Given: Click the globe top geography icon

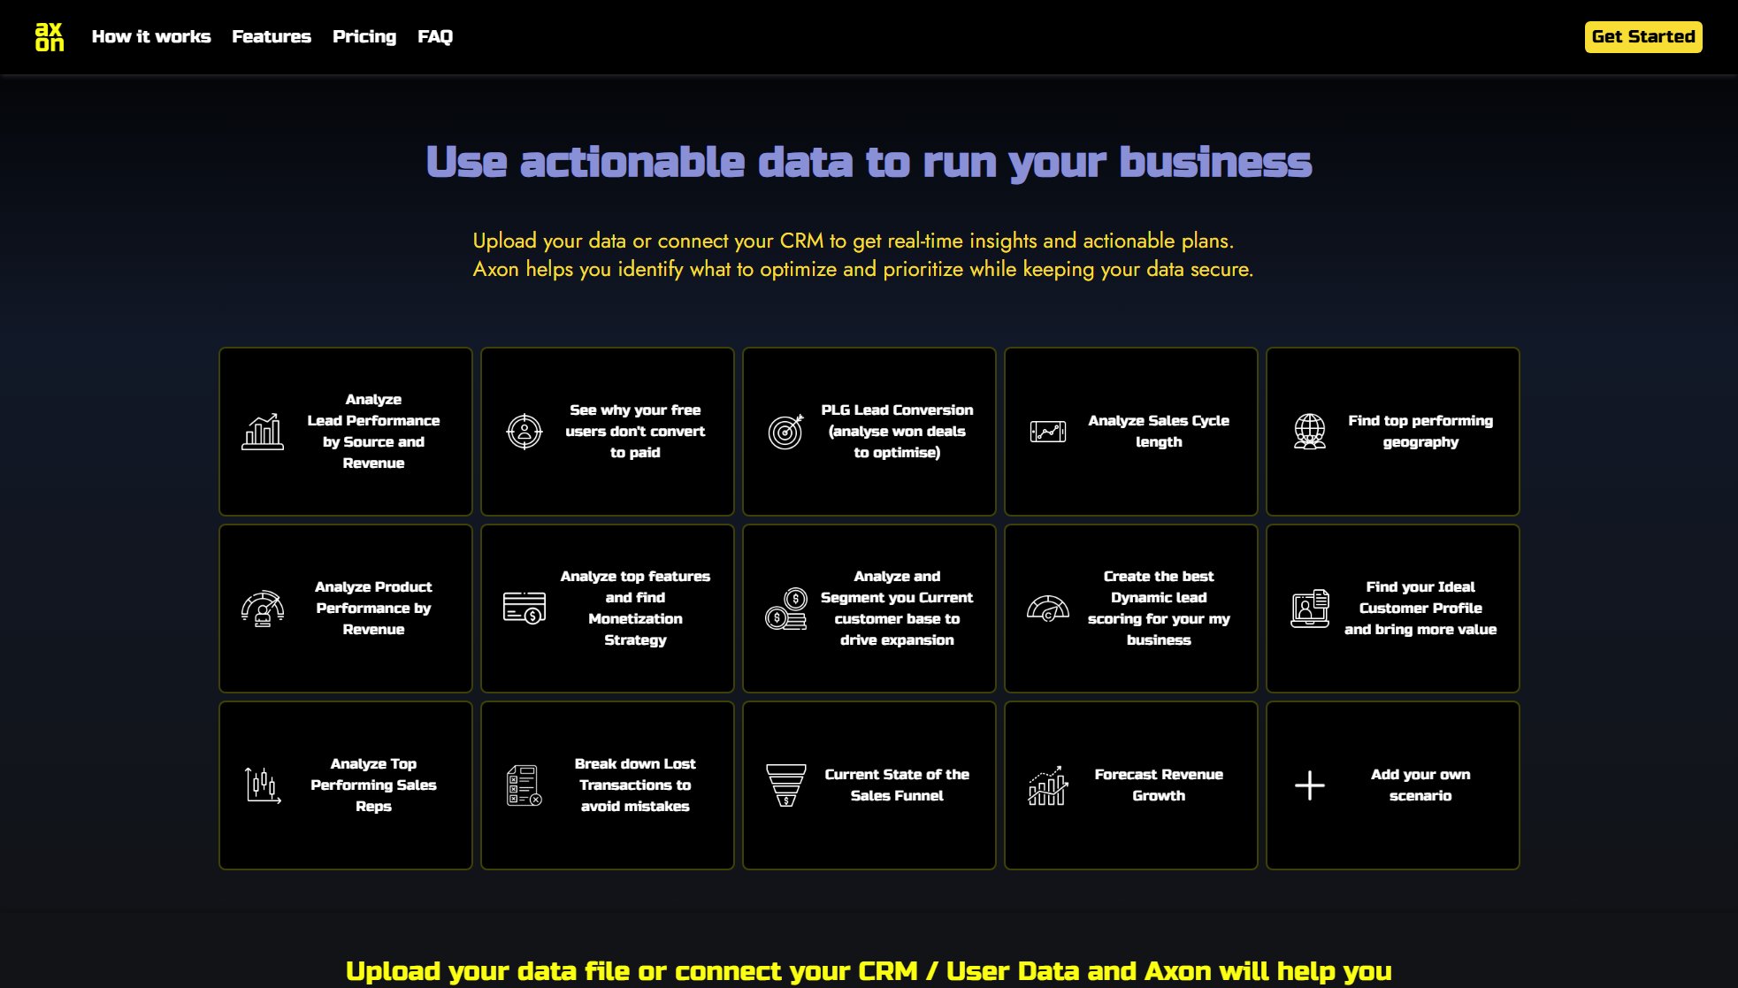Looking at the screenshot, I should coord(1310,432).
